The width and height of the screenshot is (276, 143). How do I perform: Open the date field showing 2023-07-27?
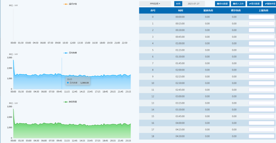pos(193,4)
